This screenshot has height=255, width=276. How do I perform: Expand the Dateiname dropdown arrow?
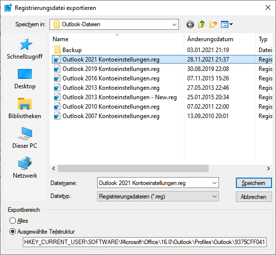point(215,183)
